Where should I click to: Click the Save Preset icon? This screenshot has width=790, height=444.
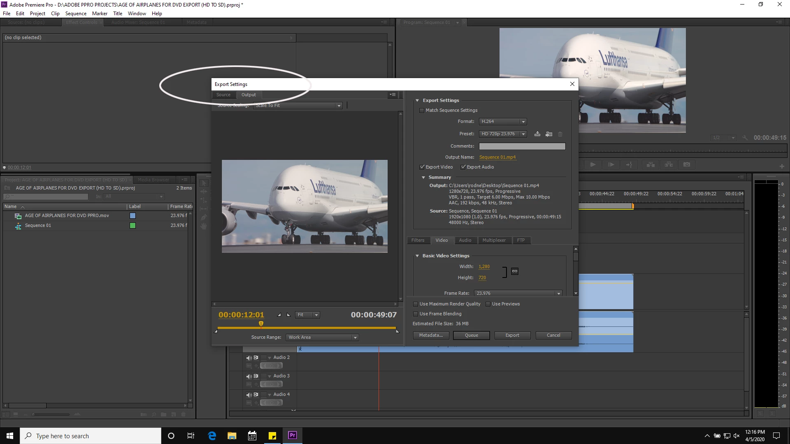pyautogui.click(x=537, y=134)
